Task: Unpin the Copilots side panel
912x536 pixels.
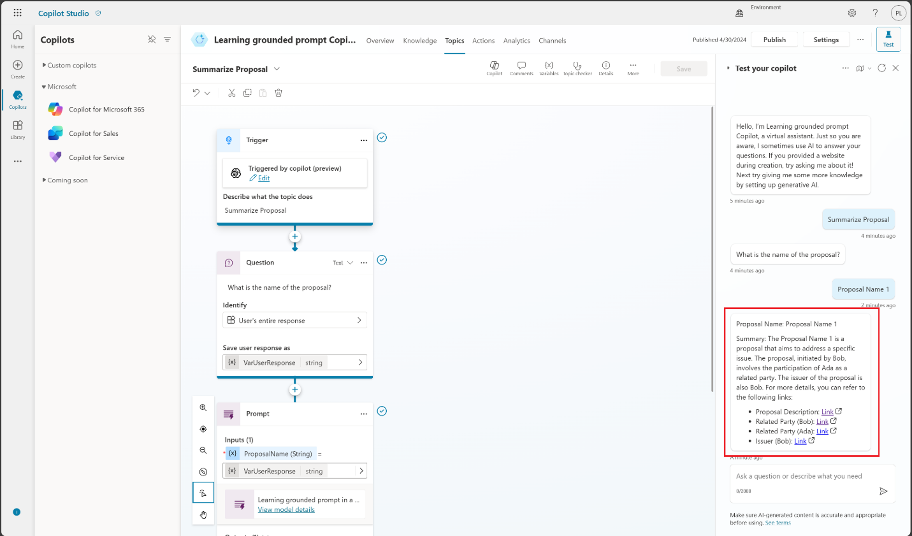Action: (152, 39)
